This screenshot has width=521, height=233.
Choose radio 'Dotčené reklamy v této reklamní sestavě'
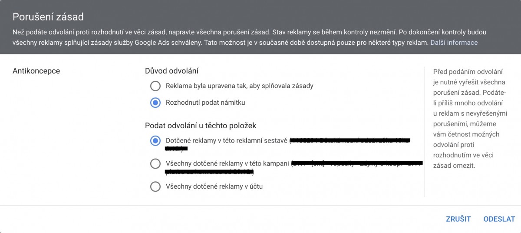tap(155, 141)
